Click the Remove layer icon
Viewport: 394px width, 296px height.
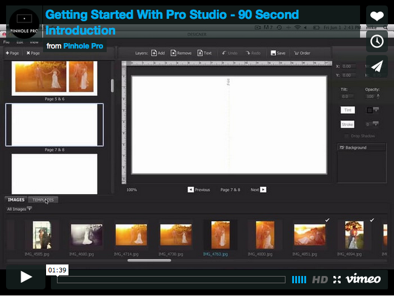173,53
